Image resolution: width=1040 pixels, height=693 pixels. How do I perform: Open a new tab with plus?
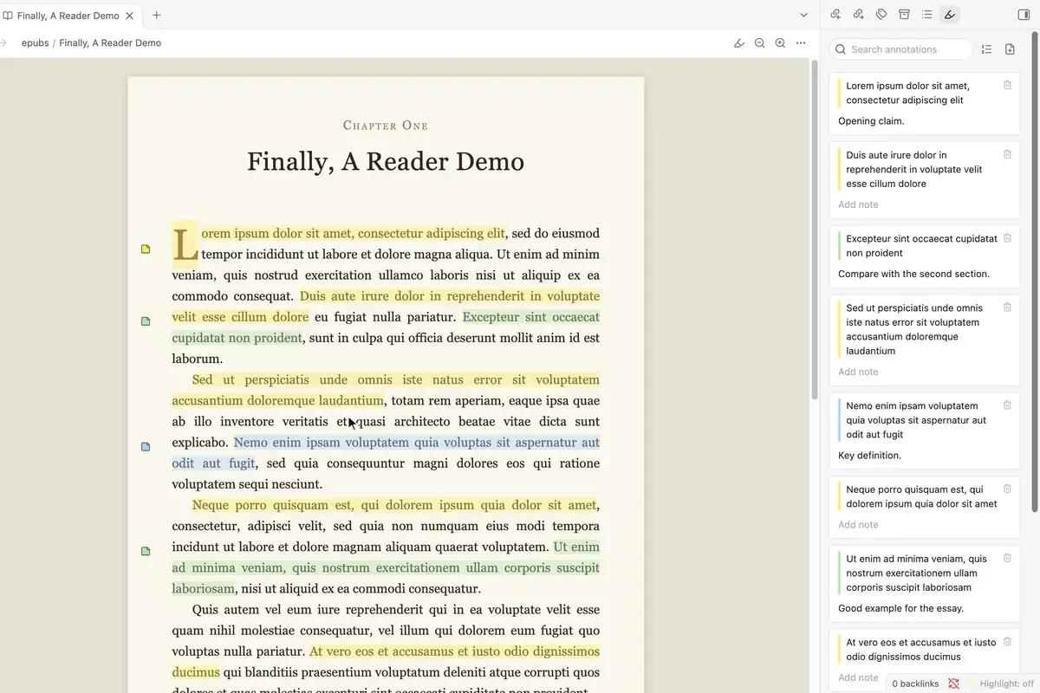[156, 15]
